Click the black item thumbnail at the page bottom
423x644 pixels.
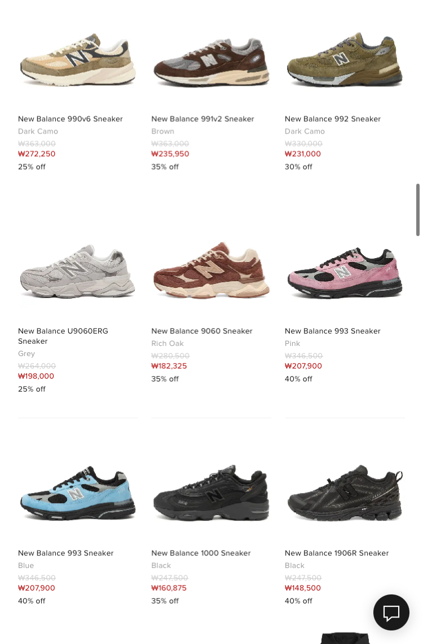(x=345, y=638)
